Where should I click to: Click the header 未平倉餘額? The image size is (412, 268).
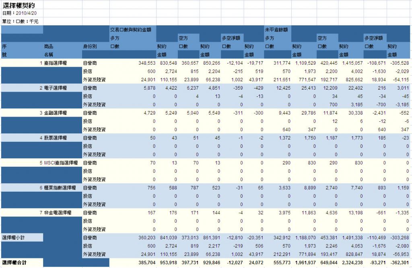276,30
